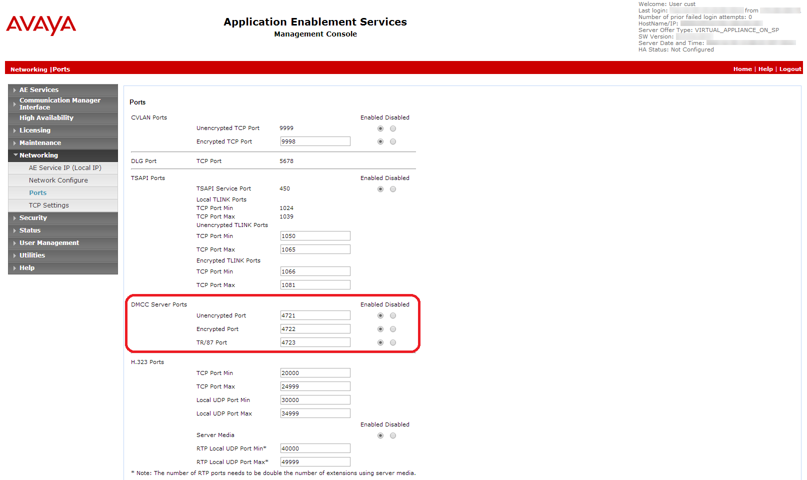
Task: Expand Communication Manager Interface arrow
Action: (x=14, y=104)
